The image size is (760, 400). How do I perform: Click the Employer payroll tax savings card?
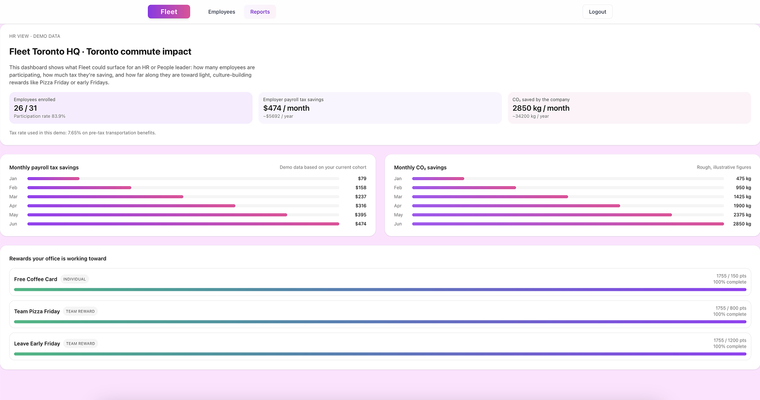point(380,108)
